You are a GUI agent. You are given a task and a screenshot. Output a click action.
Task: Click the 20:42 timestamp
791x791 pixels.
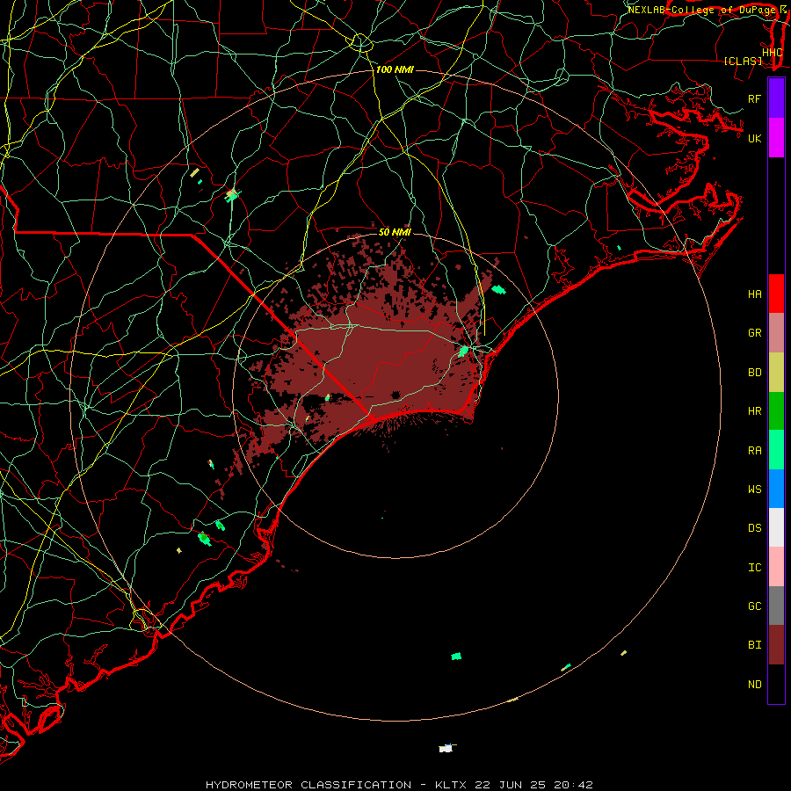574,785
